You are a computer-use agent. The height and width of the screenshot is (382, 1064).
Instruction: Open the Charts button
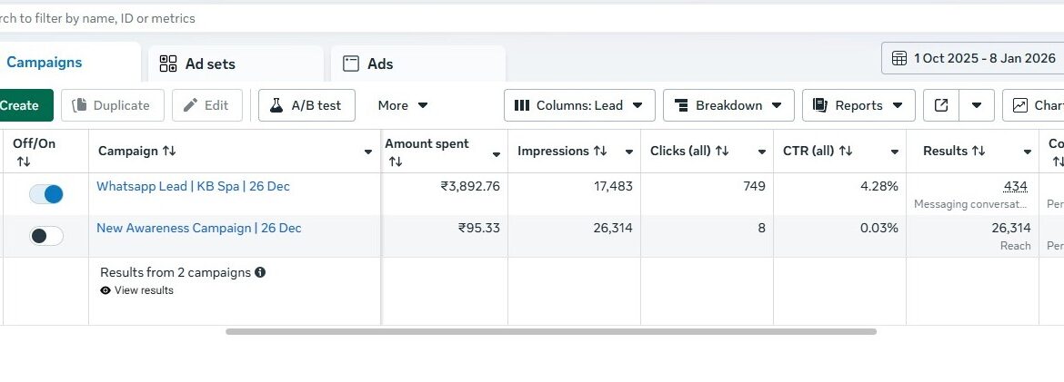1033,105
